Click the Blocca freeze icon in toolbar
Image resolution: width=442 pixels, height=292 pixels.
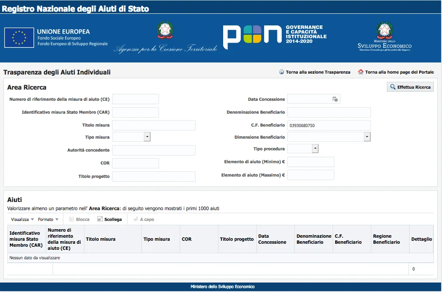click(72, 219)
